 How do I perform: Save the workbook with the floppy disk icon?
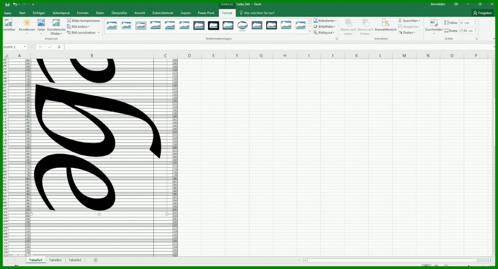[x=7, y=4]
